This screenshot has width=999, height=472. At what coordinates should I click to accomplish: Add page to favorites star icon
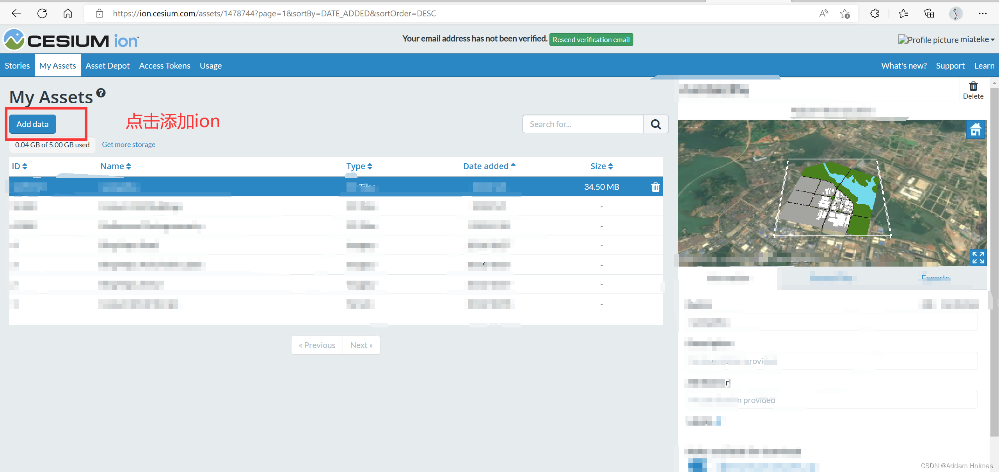845,14
